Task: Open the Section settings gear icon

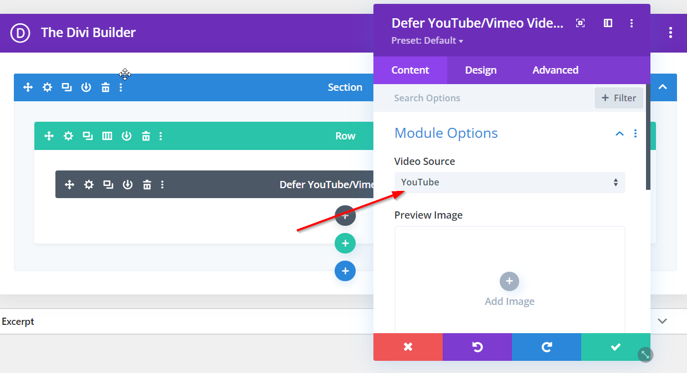Action: point(47,87)
